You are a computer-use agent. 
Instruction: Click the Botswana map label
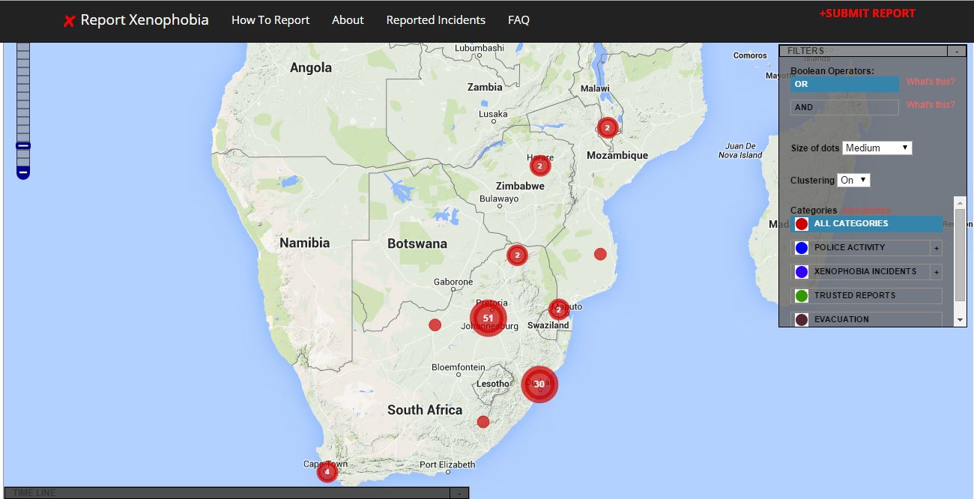[417, 244]
